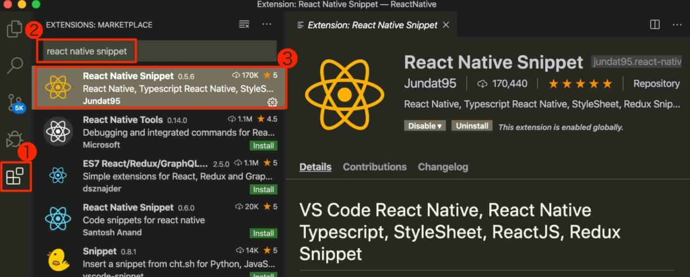
Task: Select React Native Snippet by Santosh Anand
Action: pyautogui.click(x=160, y=219)
